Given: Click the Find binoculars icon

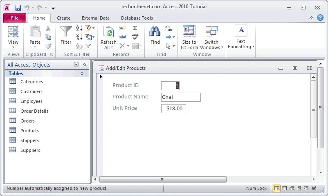Looking at the screenshot, I should tap(155, 31).
